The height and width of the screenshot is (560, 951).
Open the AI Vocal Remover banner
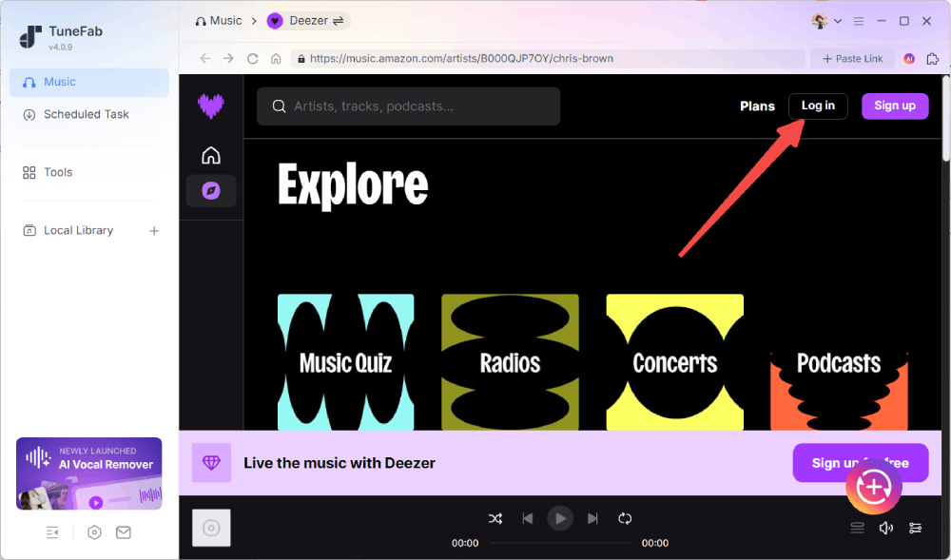[x=89, y=473]
